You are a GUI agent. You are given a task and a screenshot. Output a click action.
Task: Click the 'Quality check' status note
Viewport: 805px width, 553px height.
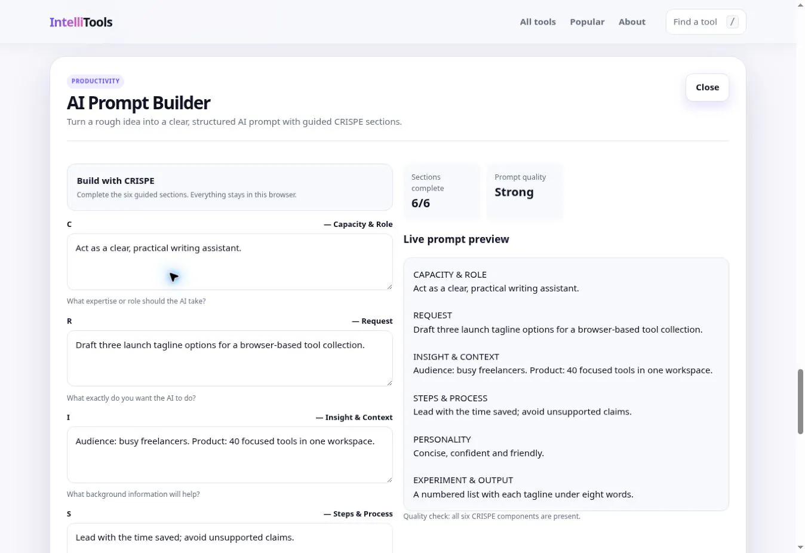point(491,517)
